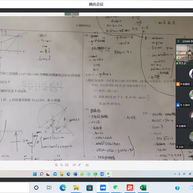Open Excel on local taskbar

point(143,188)
